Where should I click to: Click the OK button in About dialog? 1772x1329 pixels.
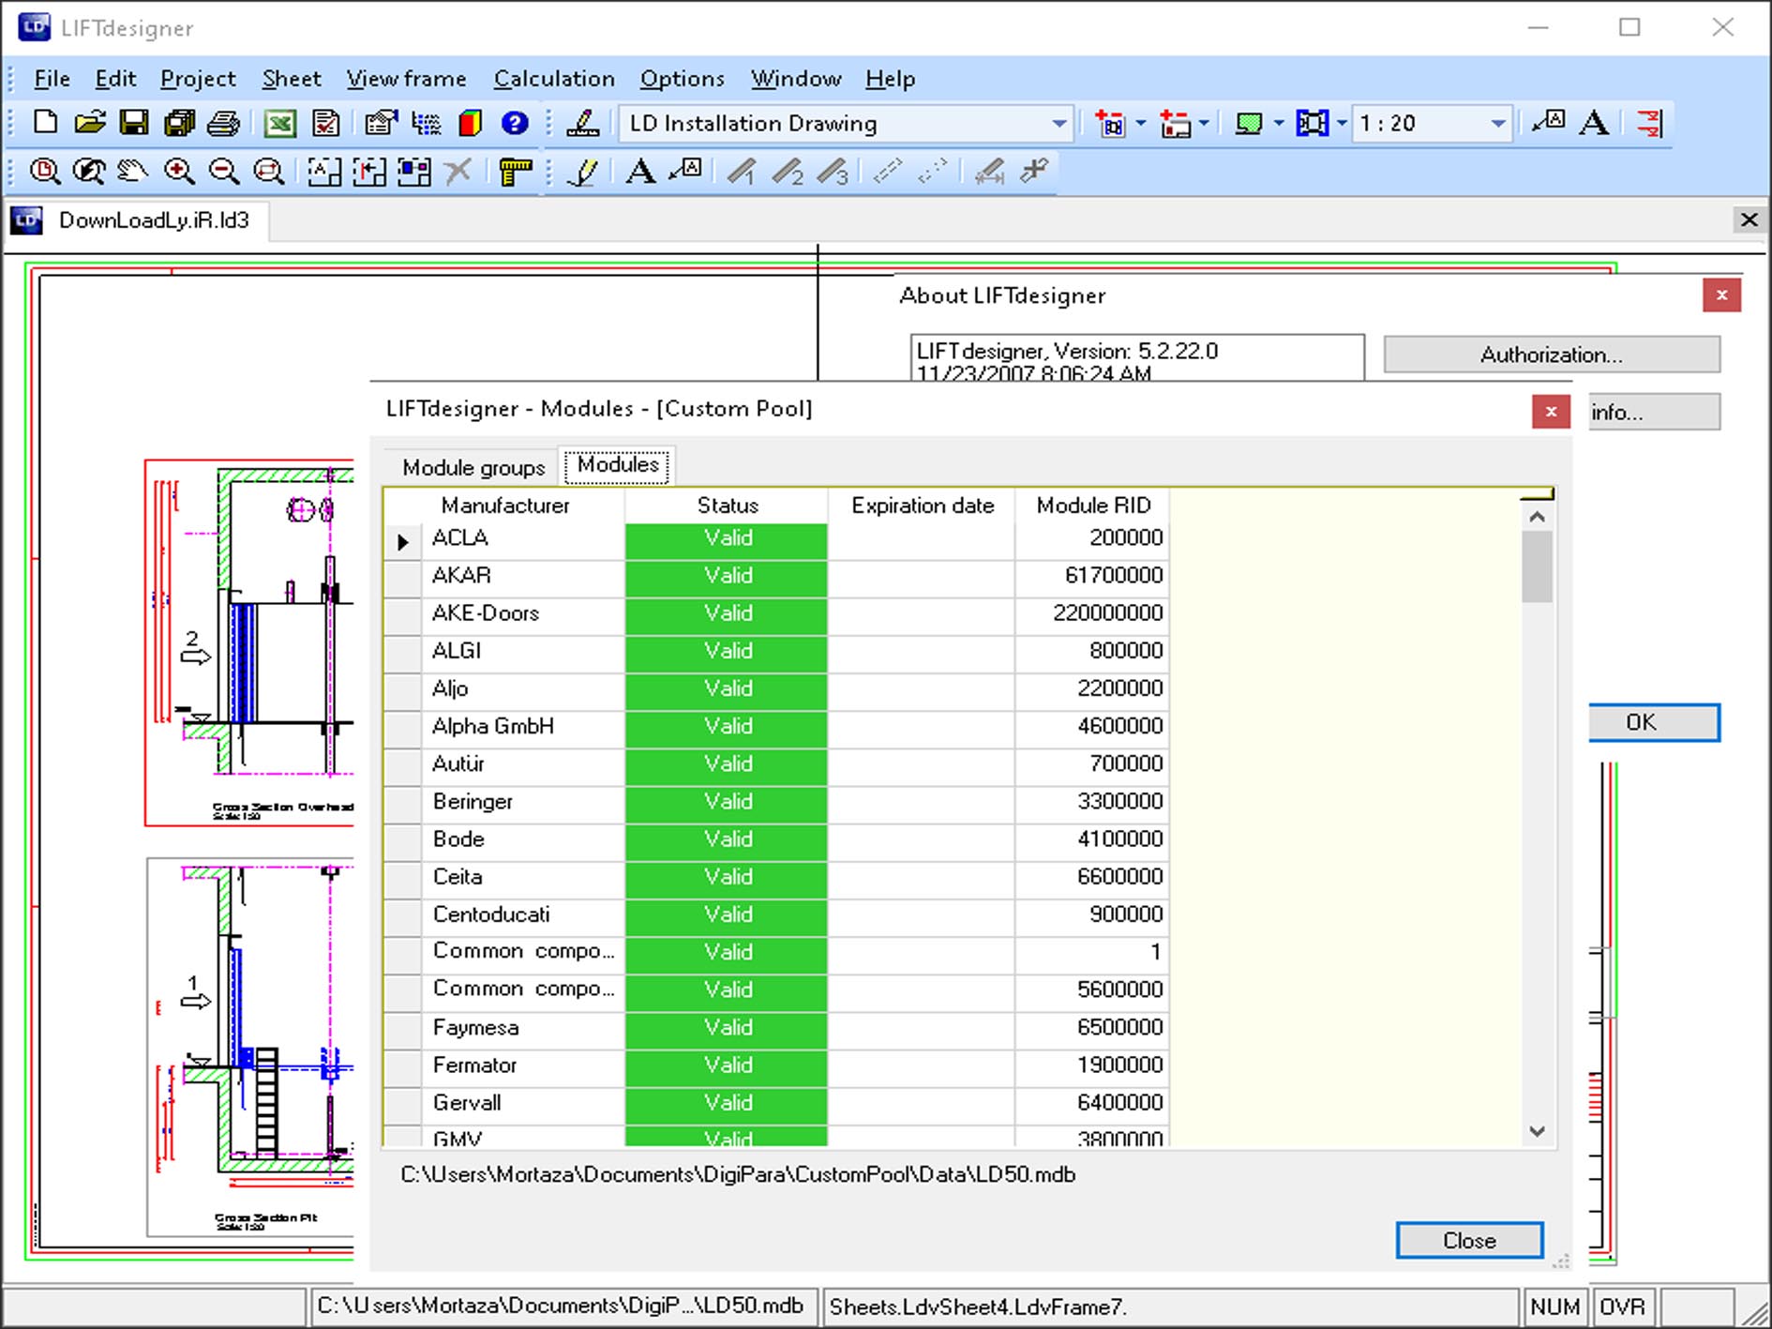tap(1653, 722)
